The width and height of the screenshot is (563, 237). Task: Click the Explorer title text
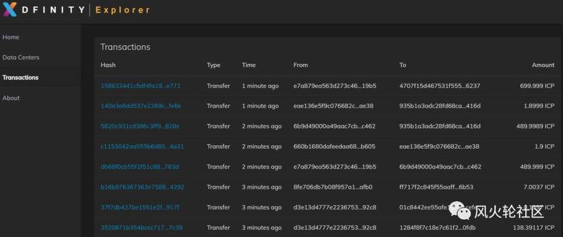pyautogui.click(x=123, y=10)
